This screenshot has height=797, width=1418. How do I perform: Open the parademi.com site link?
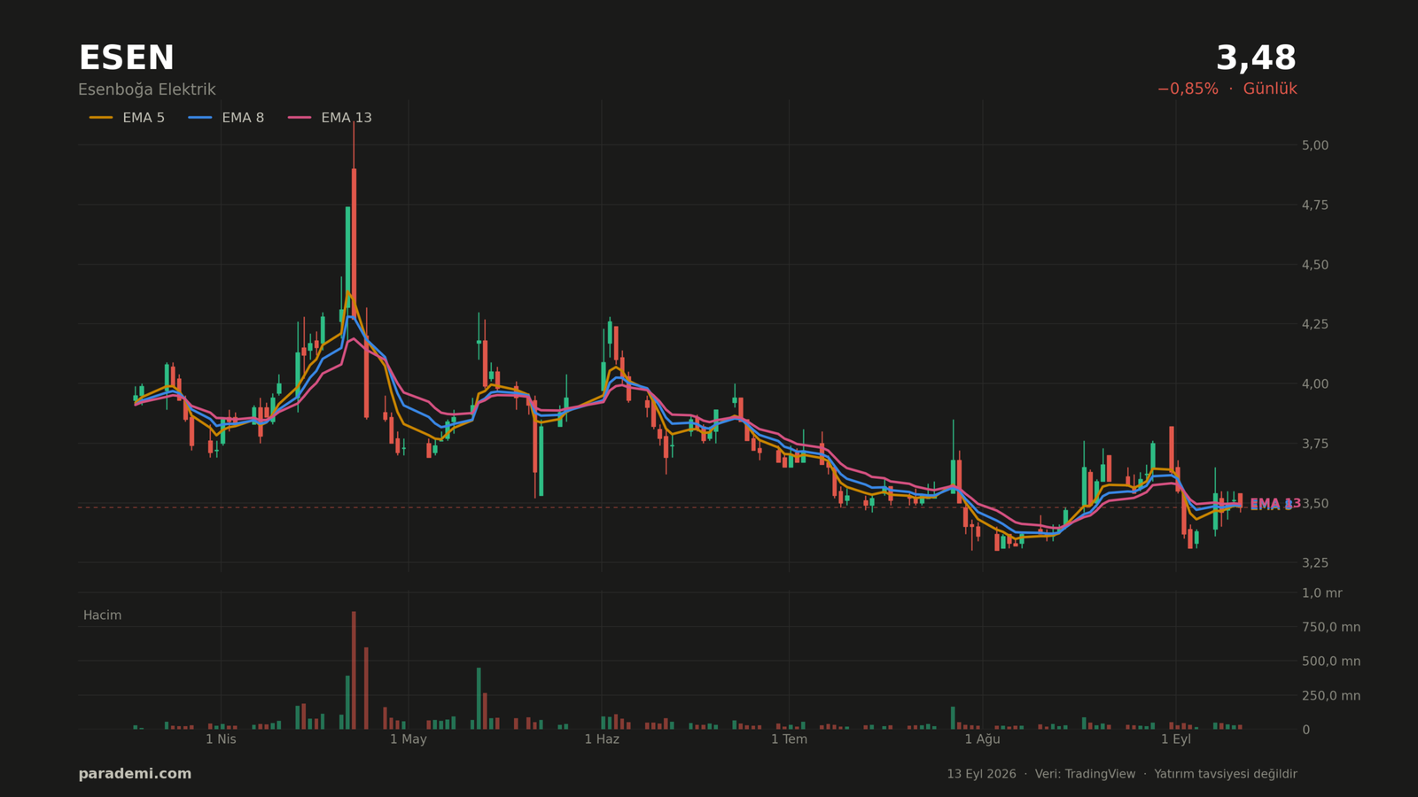[135, 774]
